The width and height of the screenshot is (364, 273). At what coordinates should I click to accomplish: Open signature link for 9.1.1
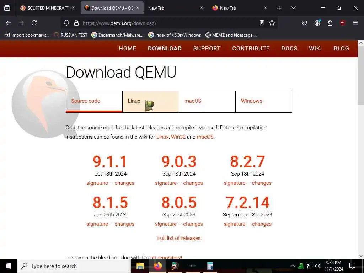[97, 183]
